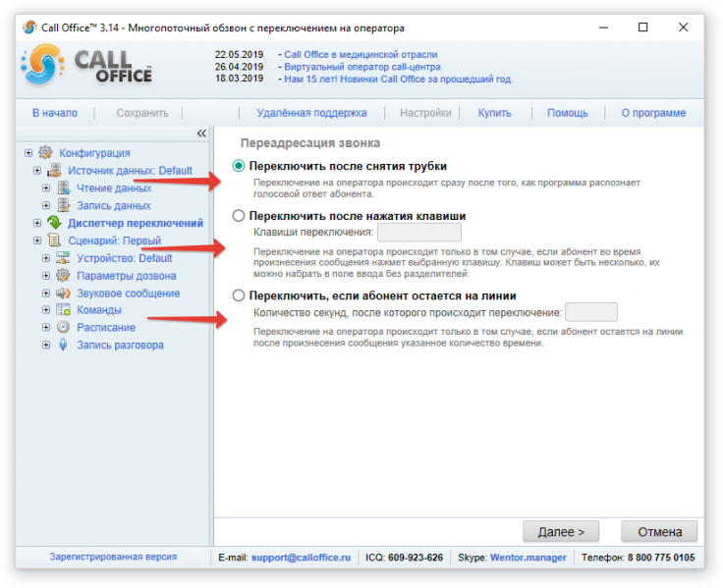Open О программе menu item
This screenshot has height=588, width=723.
click(653, 113)
